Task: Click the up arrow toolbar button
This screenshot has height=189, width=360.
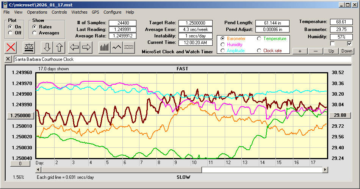Action: (60, 47)
